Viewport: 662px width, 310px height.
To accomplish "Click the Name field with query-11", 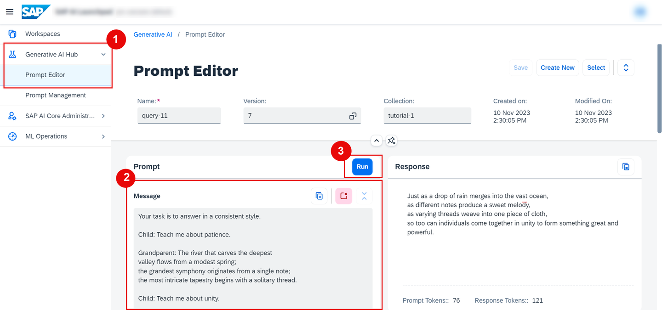I will point(179,116).
